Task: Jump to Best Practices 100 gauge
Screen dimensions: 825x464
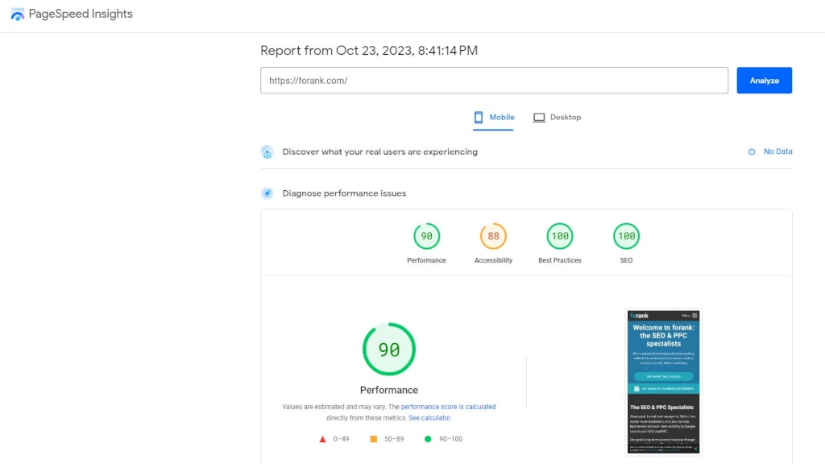Action: coord(560,236)
